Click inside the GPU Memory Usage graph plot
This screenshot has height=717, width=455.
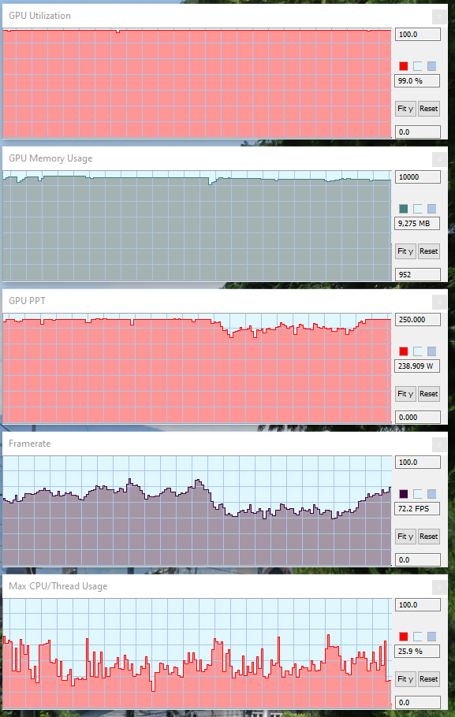197,226
